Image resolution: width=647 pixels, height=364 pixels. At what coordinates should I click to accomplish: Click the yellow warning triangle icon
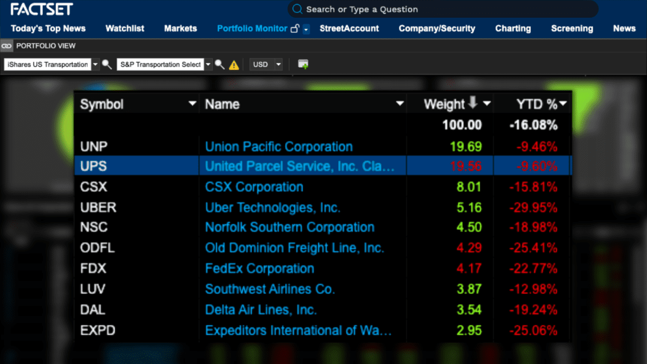pos(234,65)
